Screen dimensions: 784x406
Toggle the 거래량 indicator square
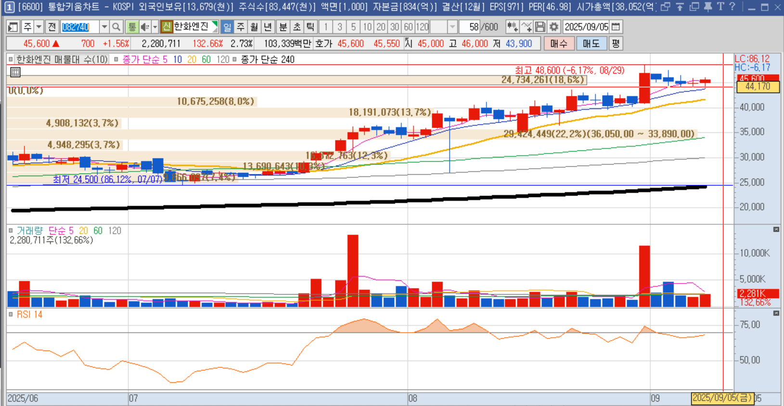coord(11,231)
